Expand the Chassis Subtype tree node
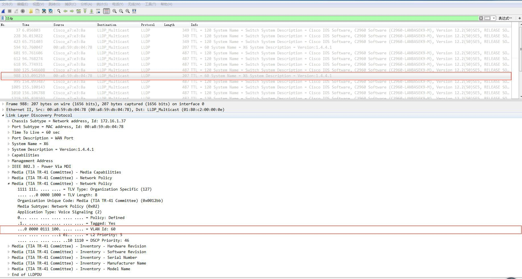 point(9,121)
